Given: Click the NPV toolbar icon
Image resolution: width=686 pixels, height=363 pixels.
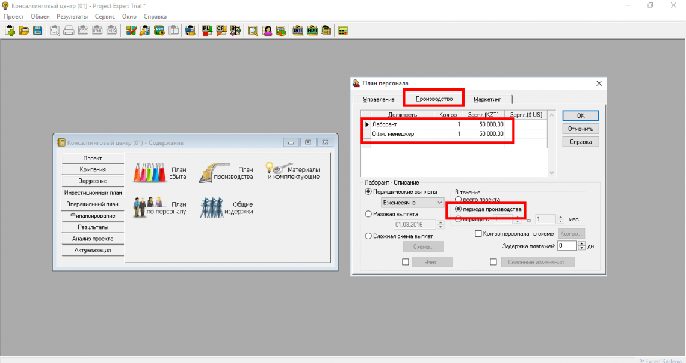Looking at the screenshot, I should coord(312,31).
